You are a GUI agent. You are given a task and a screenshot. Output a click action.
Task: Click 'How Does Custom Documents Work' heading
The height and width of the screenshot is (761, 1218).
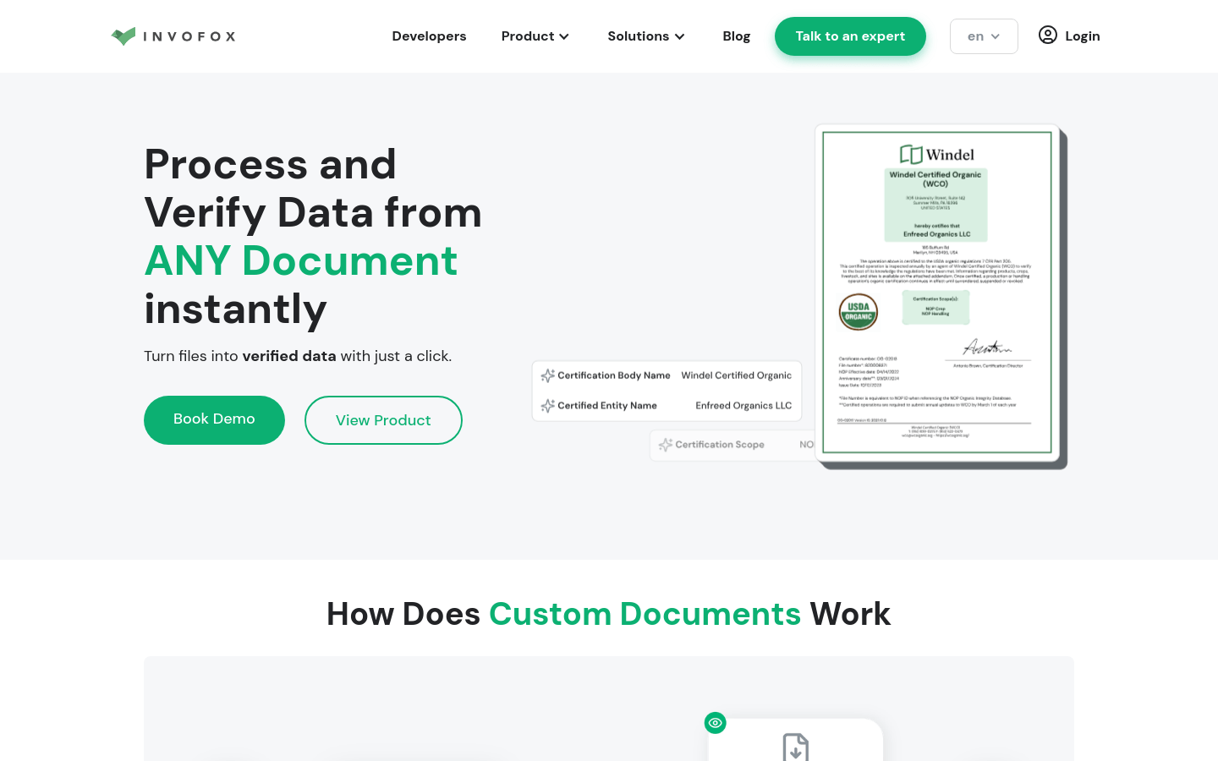(x=609, y=614)
